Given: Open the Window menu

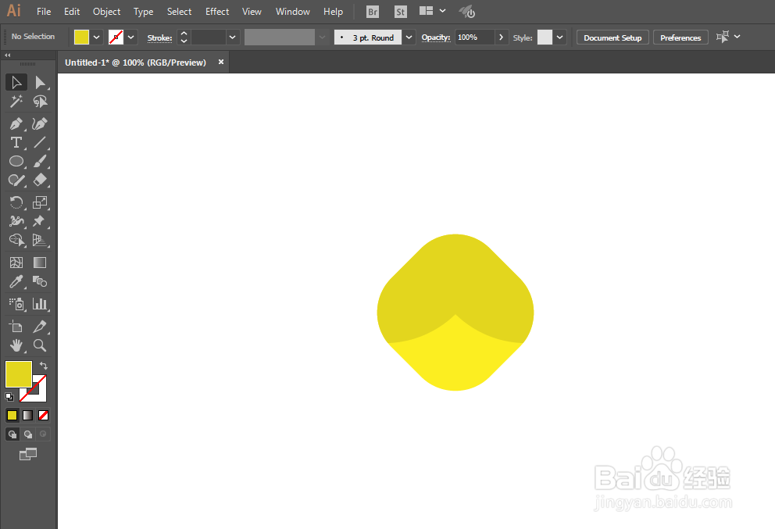Looking at the screenshot, I should pos(293,12).
